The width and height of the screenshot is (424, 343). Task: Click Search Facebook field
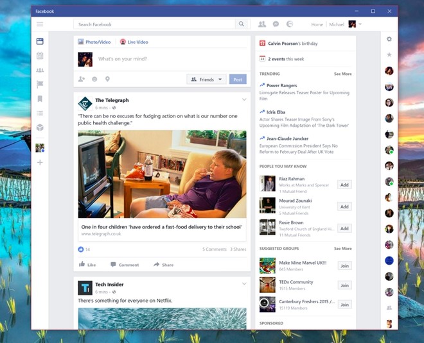(x=154, y=24)
